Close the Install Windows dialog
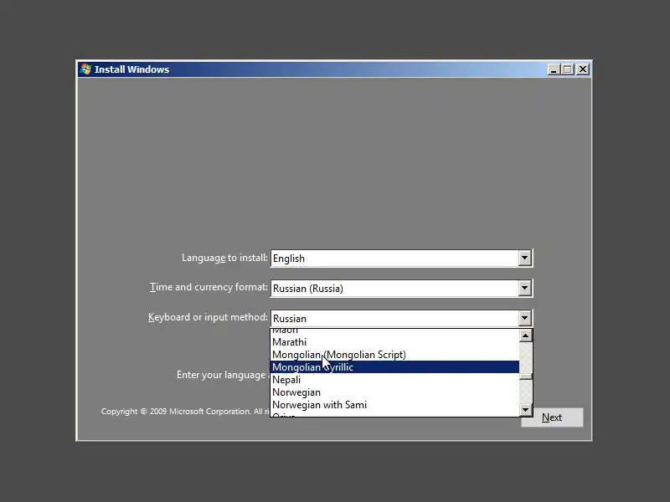Screen dimensions: 670x502 [x=583, y=69]
